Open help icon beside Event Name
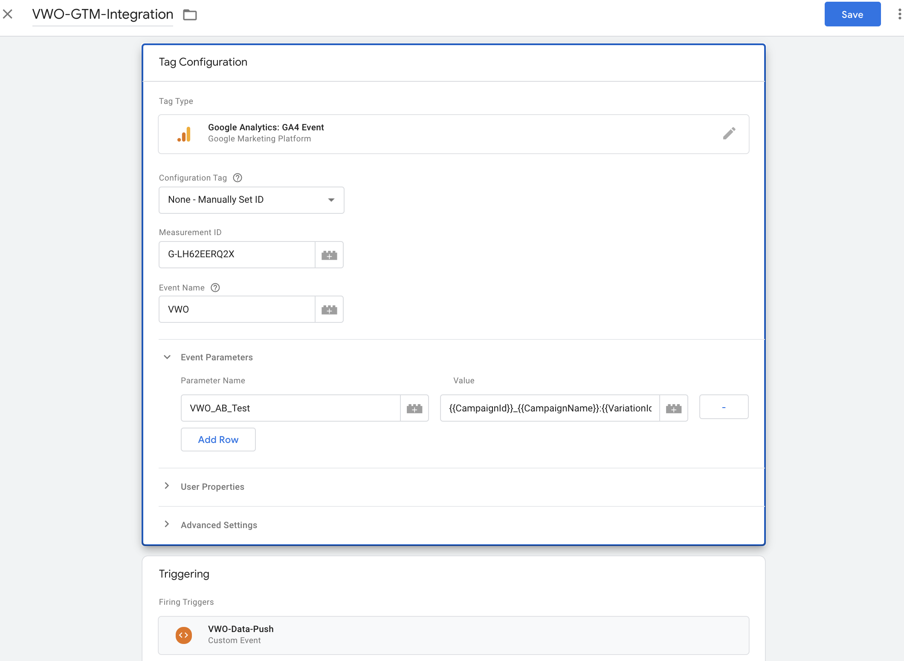The width and height of the screenshot is (904, 661). [x=215, y=288]
